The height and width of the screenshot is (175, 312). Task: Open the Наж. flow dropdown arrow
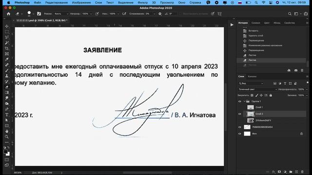118,14
